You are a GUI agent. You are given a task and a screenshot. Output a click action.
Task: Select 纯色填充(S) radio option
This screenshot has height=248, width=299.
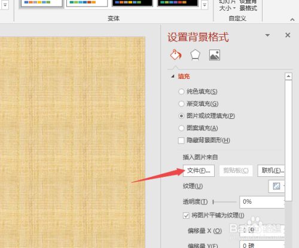pyautogui.click(x=181, y=91)
